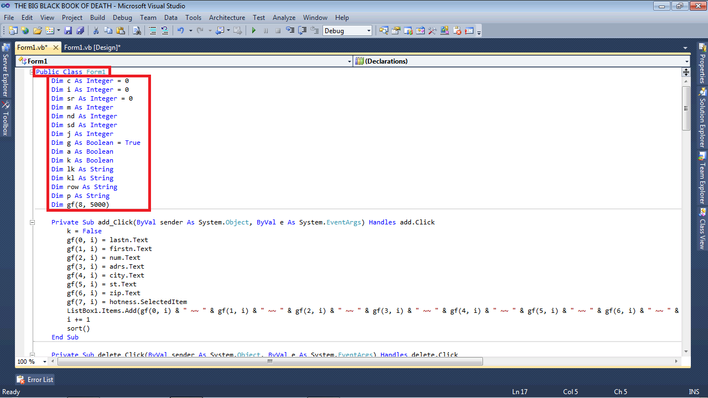Click the clipboard with red X icon
Viewport: 708px width, 398px height.
point(457,31)
